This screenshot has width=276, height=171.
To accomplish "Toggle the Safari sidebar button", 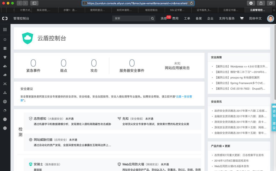I will [x=34, y=3].
